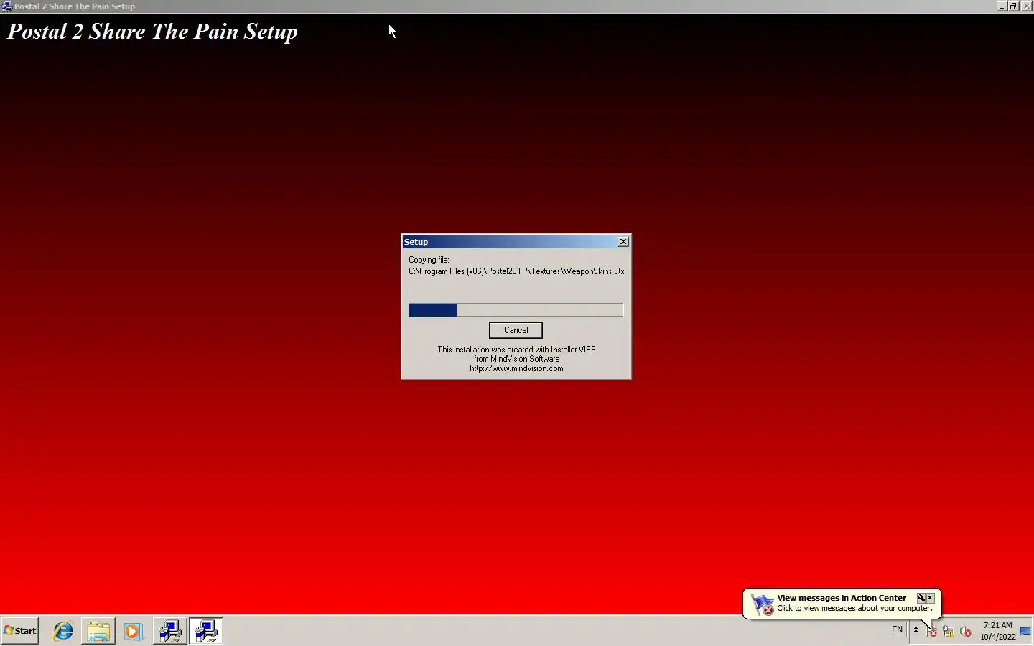Show hidden tray icons arrow

pos(916,630)
